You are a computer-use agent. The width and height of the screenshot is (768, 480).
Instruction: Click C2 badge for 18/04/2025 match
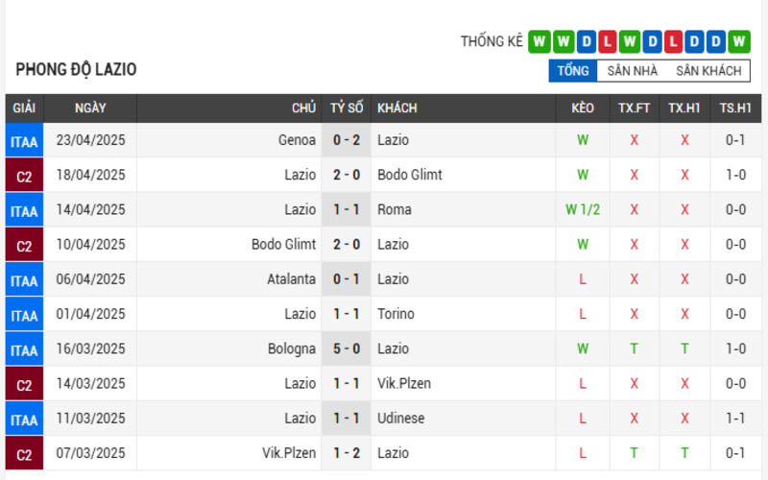(x=24, y=176)
